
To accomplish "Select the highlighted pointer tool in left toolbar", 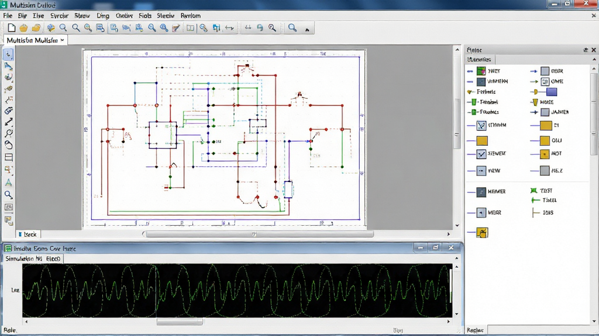I will [8, 54].
